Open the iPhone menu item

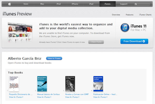tap(75, 4)
